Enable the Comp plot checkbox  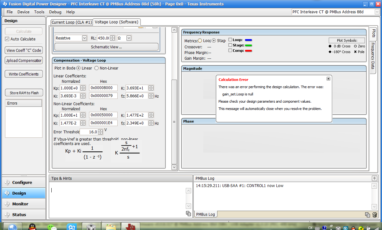[230, 51]
